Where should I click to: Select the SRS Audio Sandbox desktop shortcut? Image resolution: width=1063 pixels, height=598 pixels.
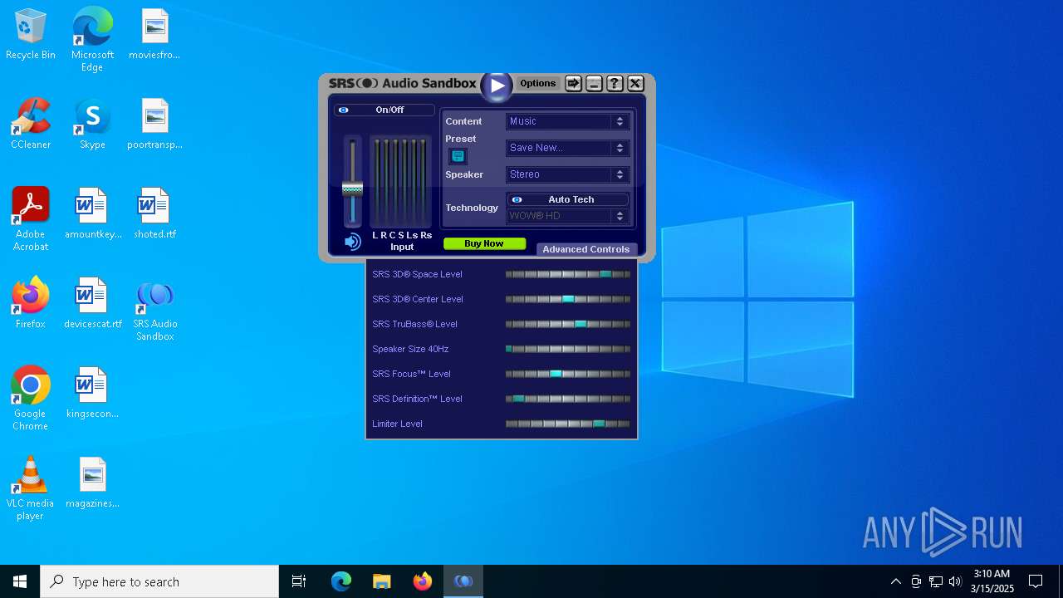point(154,311)
